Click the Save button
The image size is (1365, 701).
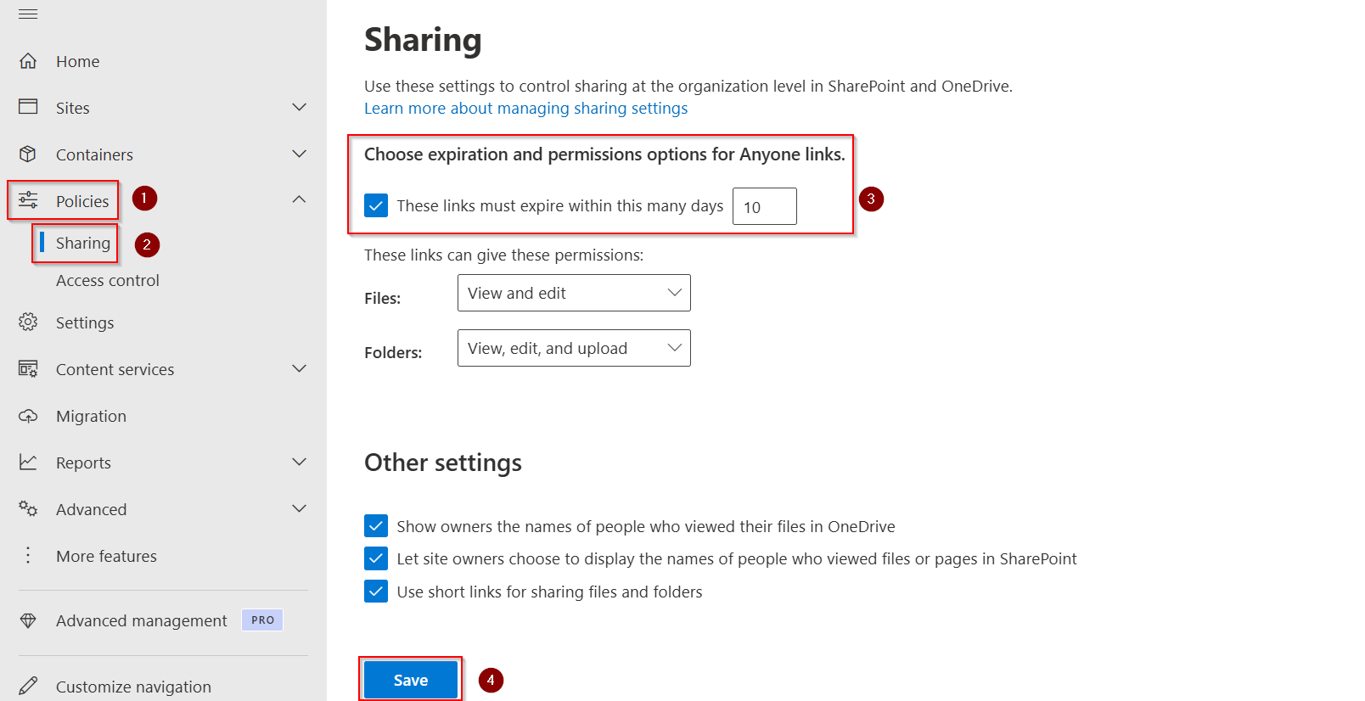(411, 680)
